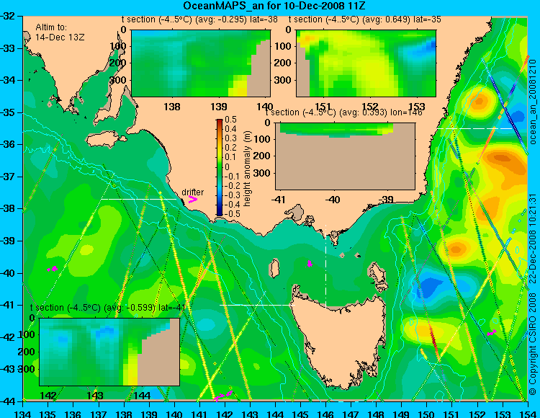Click the '134' longitude axis label
The image size is (540, 418).
[x=23, y=414]
